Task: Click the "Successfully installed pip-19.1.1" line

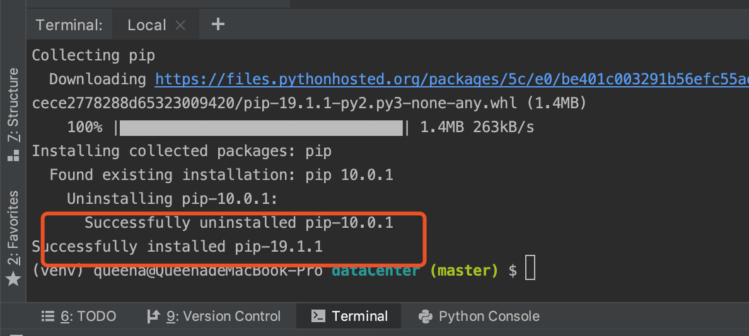Action: 177,246
